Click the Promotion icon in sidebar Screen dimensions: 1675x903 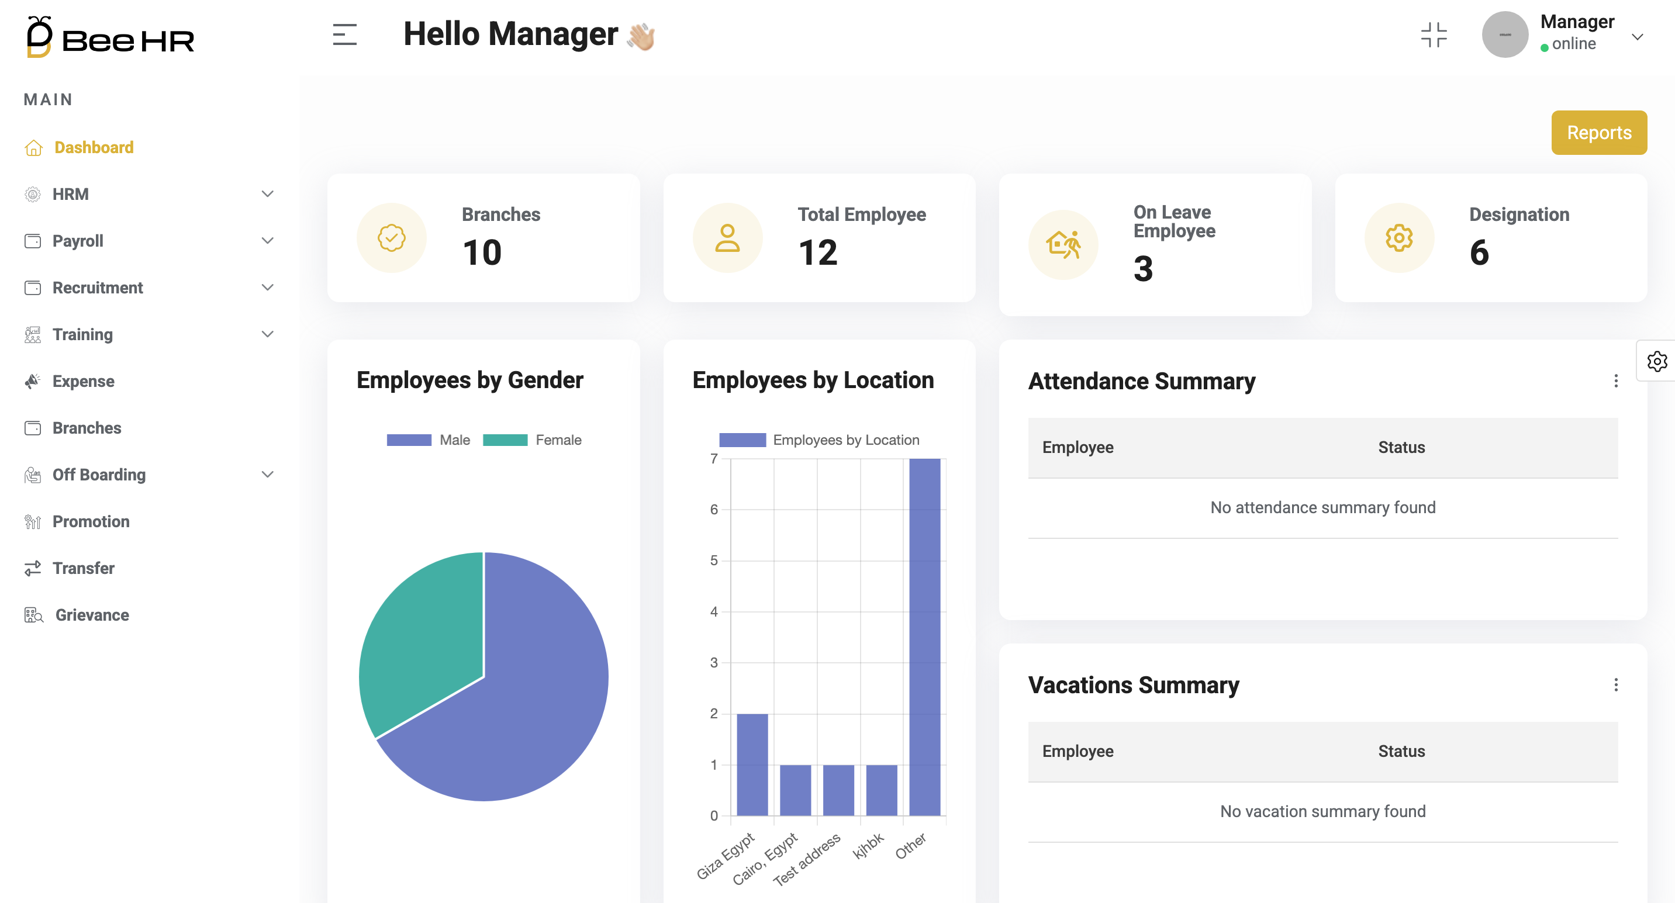tap(33, 521)
